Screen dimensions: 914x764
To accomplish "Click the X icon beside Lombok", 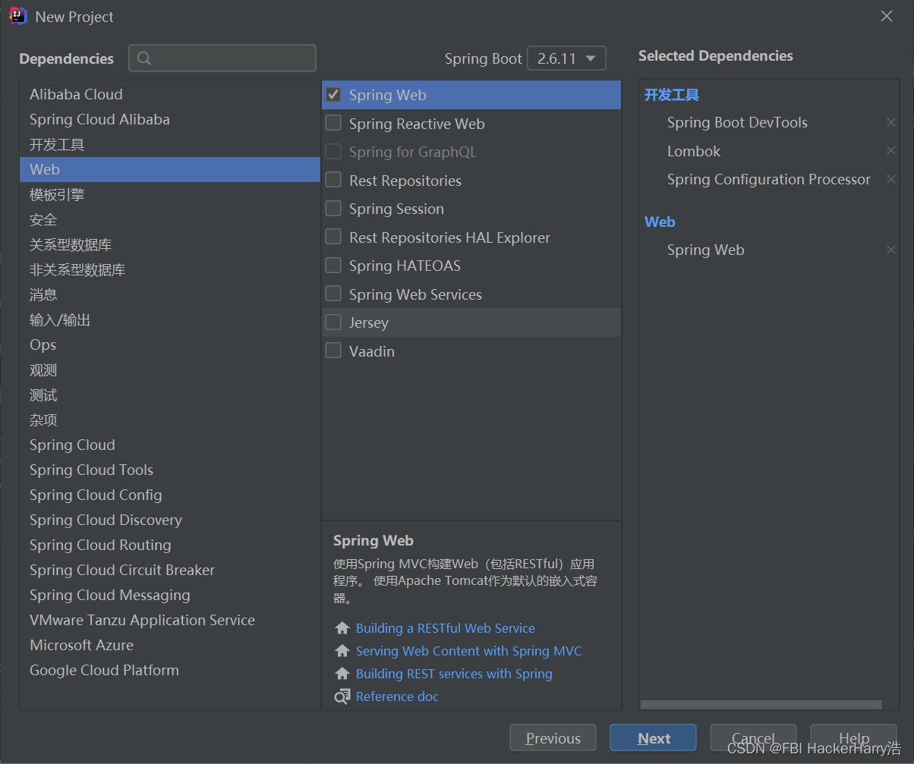I will (891, 151).
